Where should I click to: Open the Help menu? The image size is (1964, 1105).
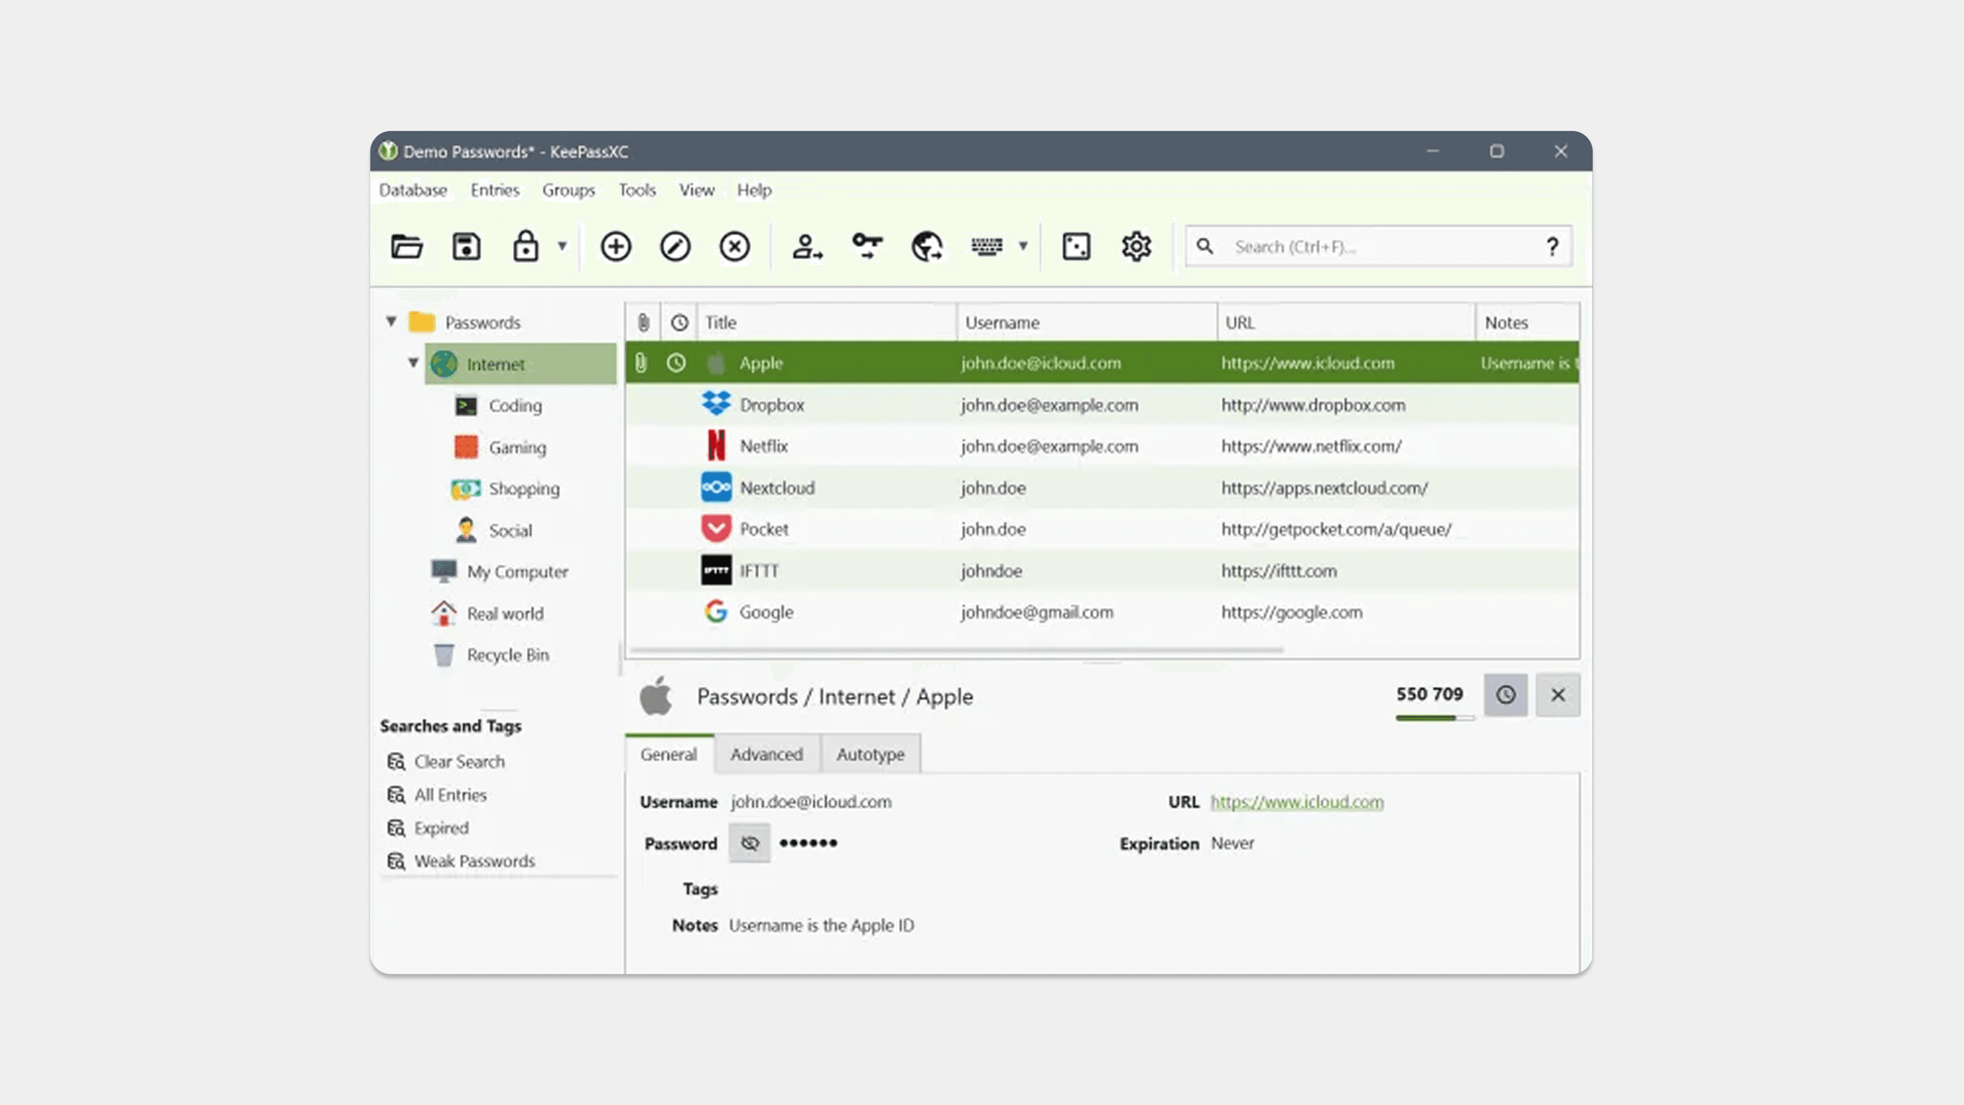coord(754,190)
